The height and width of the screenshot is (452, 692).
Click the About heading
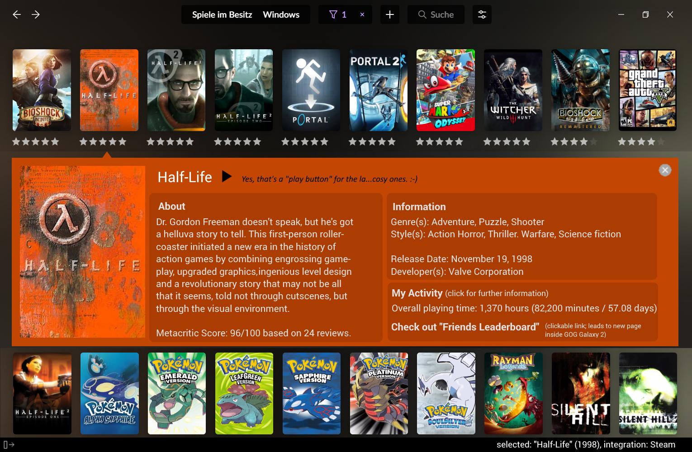pyautogui.click(x=171, y=206)
